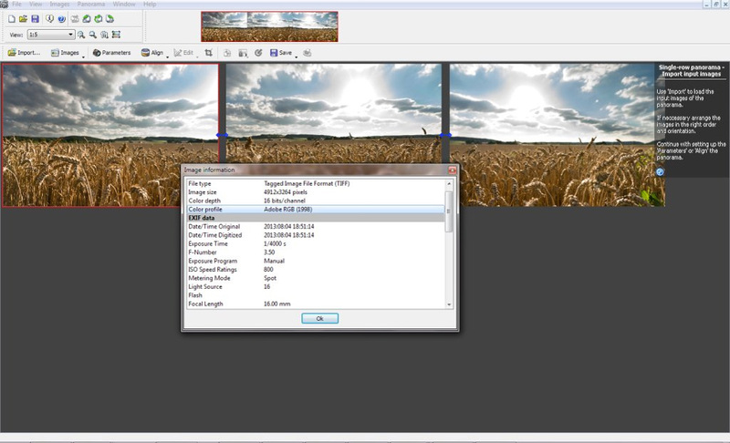730x443 pixels.
Task: Click the blue Save floppy disk icon in top toolbar
Action: (x=35, y=18)
